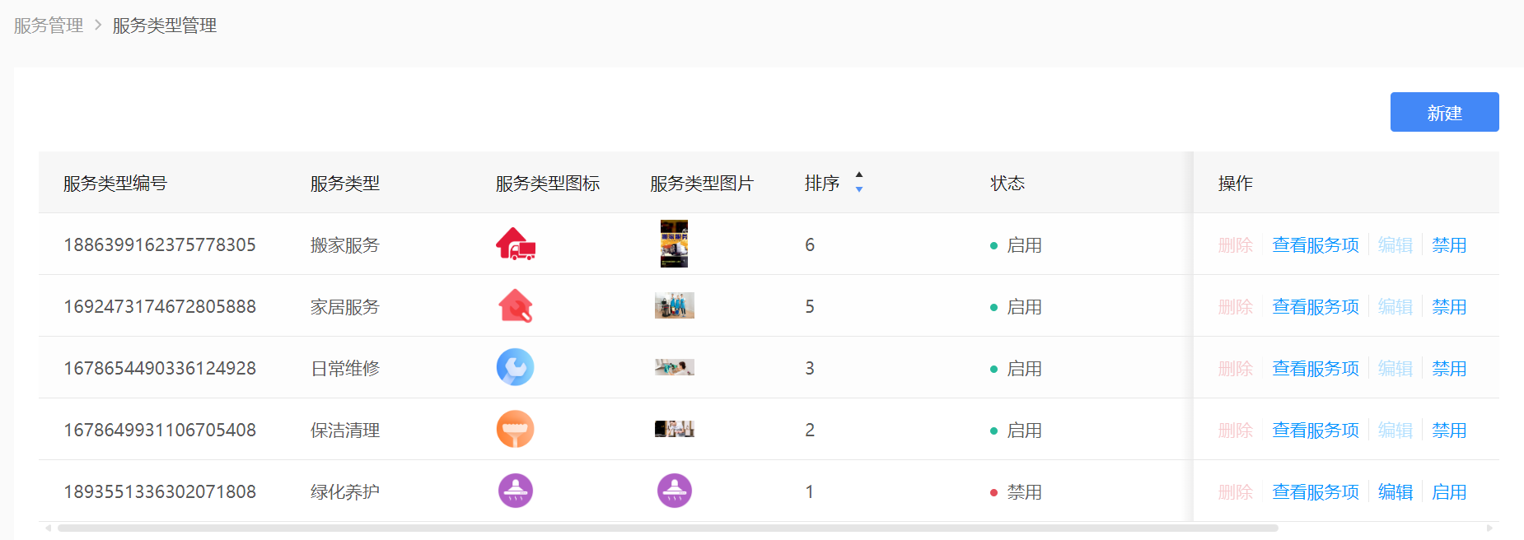Screen dimensions: 1524x540
Task: Click the 绿化养护 purple type icon
Action: pos(516,491)
